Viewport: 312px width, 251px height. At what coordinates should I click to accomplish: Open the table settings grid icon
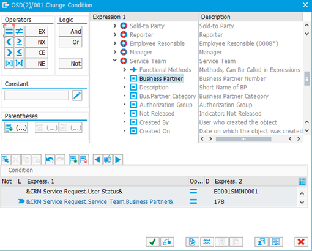point(302,181)
